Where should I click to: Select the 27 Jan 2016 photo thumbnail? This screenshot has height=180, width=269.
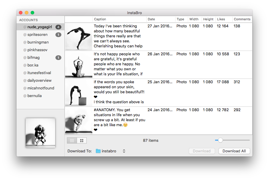pos(79,36)
